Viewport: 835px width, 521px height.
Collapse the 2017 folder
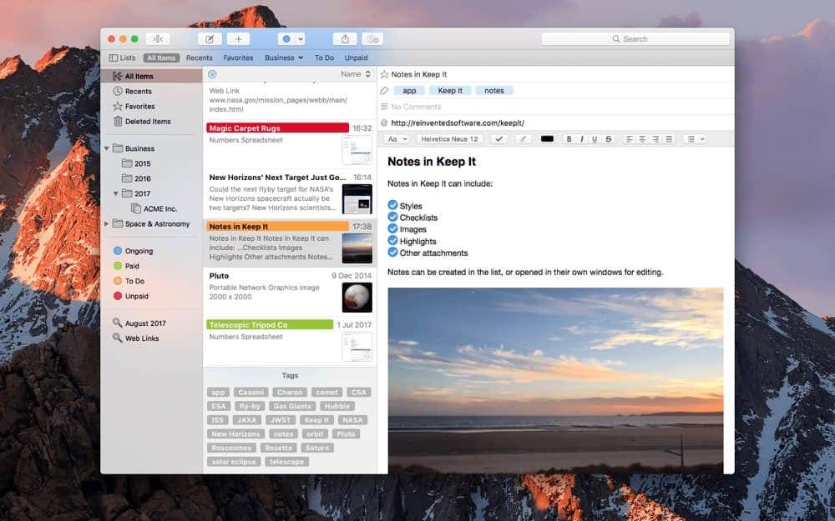tap(115, 193)
